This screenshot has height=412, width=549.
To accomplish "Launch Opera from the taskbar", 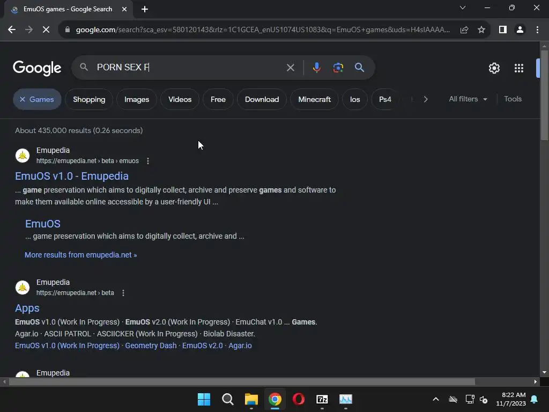I will 298,399.
